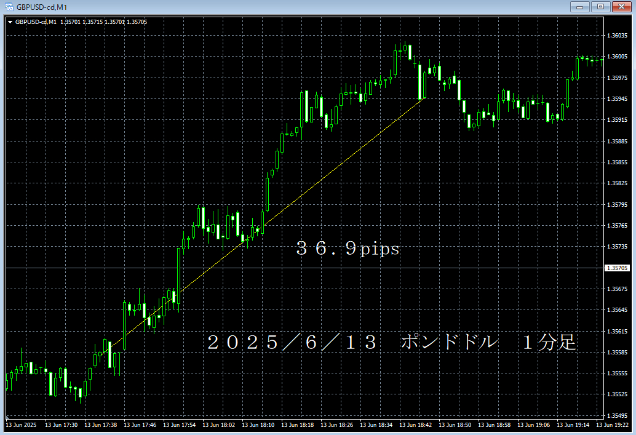Click time axis label '13 Jun 18:10'

click(x=258, y=425)
